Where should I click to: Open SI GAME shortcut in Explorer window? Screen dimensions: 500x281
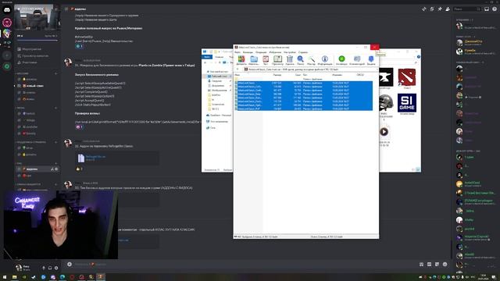(x=407, y=104)
